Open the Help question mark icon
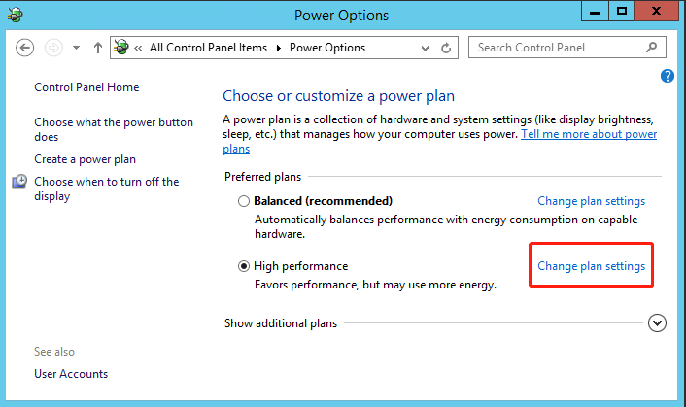 668,76
